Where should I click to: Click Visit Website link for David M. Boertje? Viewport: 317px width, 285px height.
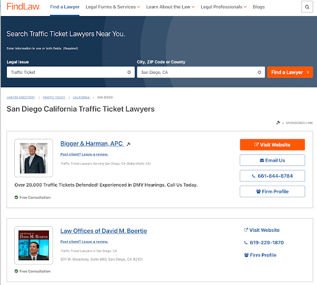[262, 230]
